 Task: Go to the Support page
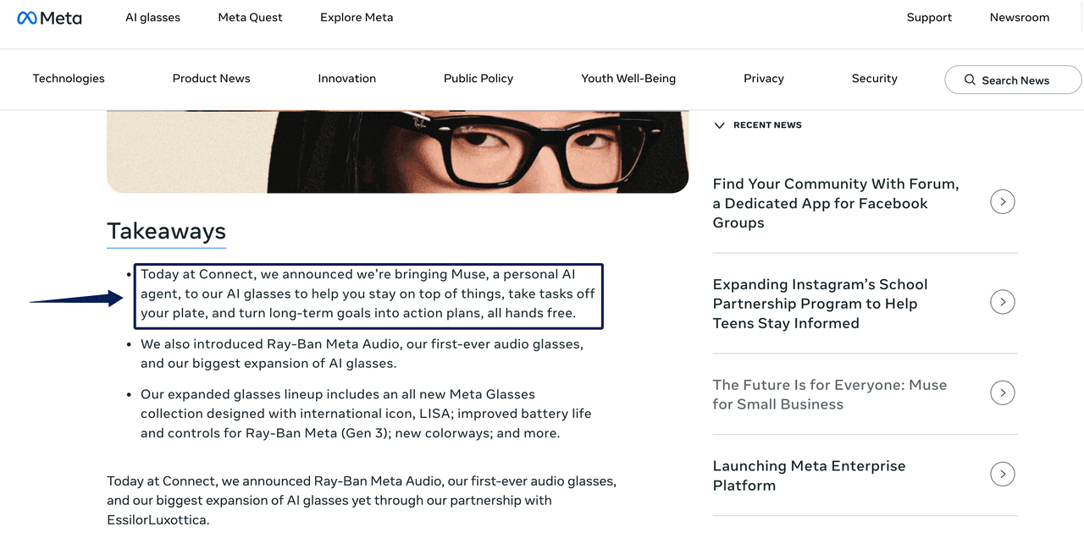point(929,18)
